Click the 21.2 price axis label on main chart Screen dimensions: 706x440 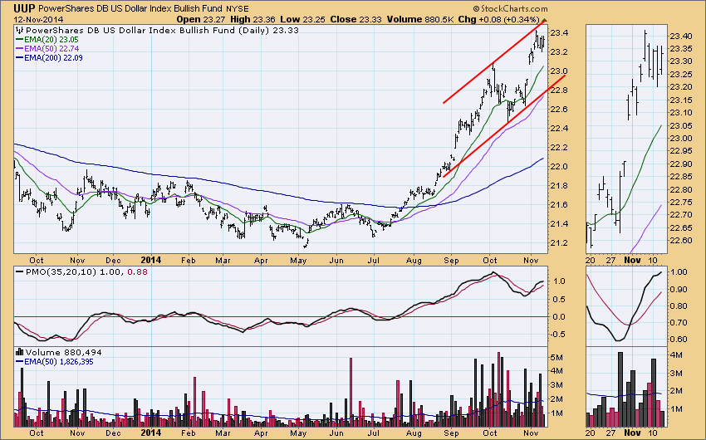[559, 243]
